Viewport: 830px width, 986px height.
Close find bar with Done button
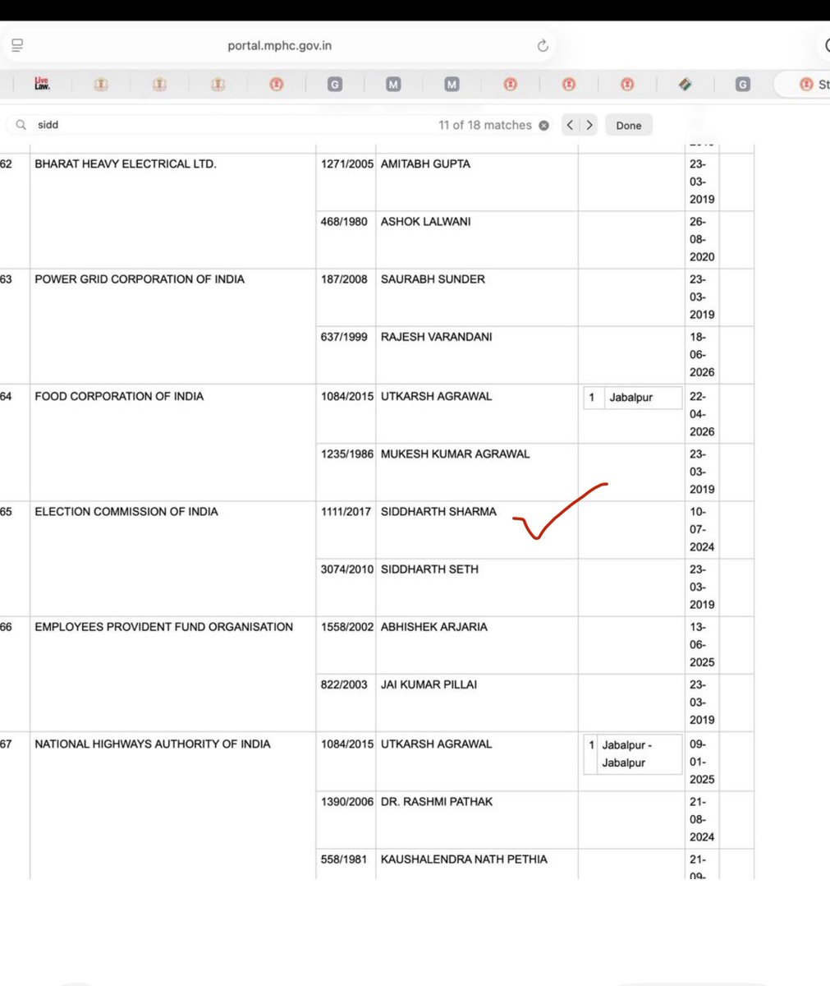pyautogui.click(x=629, y=126)
